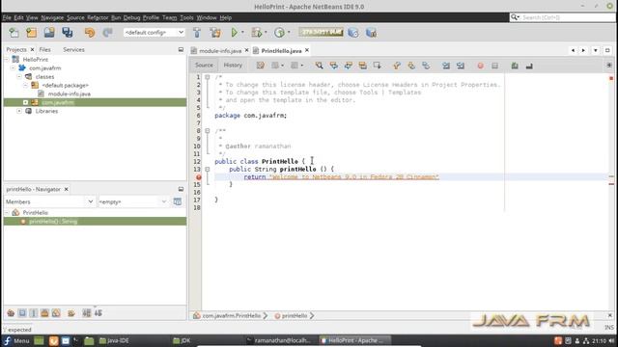Toggle Rectangular Selection in editor toolbar

click(x=378, y=66)
